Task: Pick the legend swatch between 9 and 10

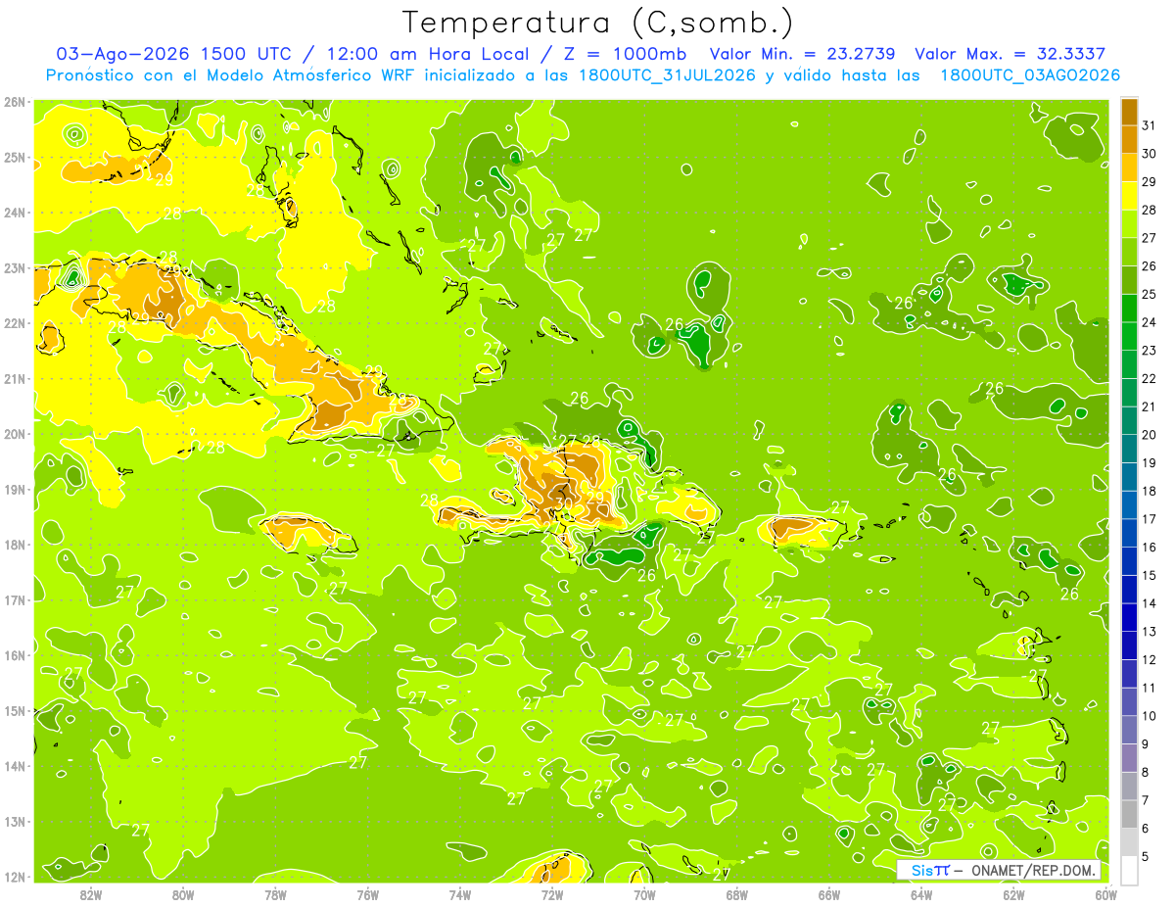Action: [1129, 730]
